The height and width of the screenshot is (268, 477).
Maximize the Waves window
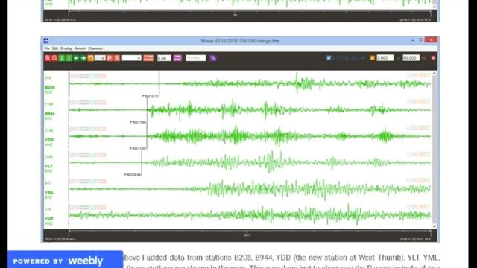pos(420,40)
